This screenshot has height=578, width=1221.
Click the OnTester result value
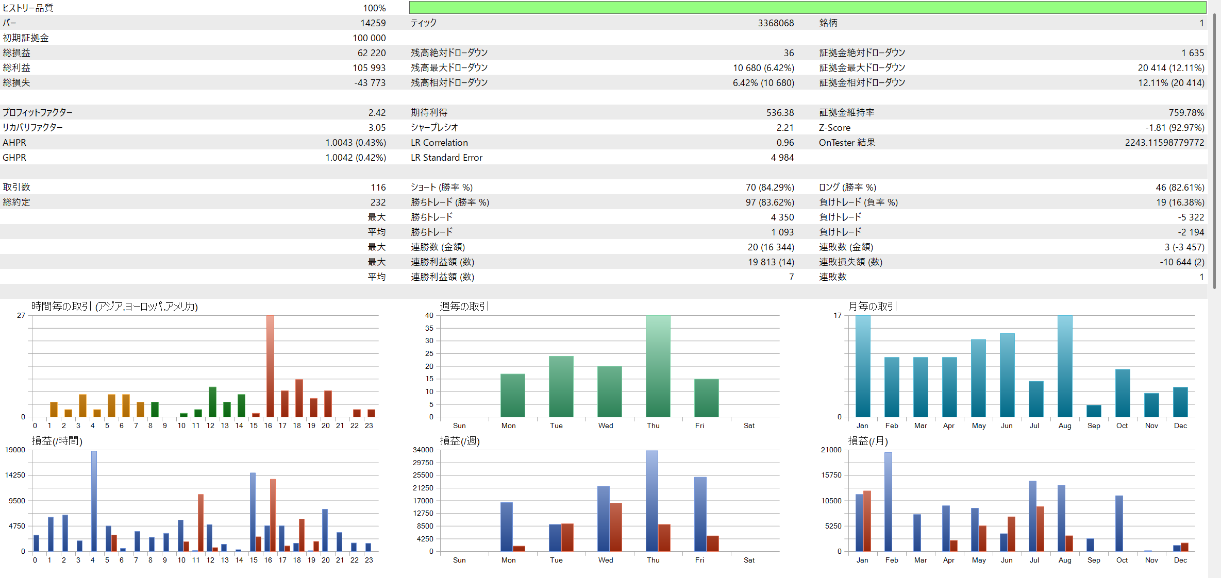click(x=1164, y=143)
